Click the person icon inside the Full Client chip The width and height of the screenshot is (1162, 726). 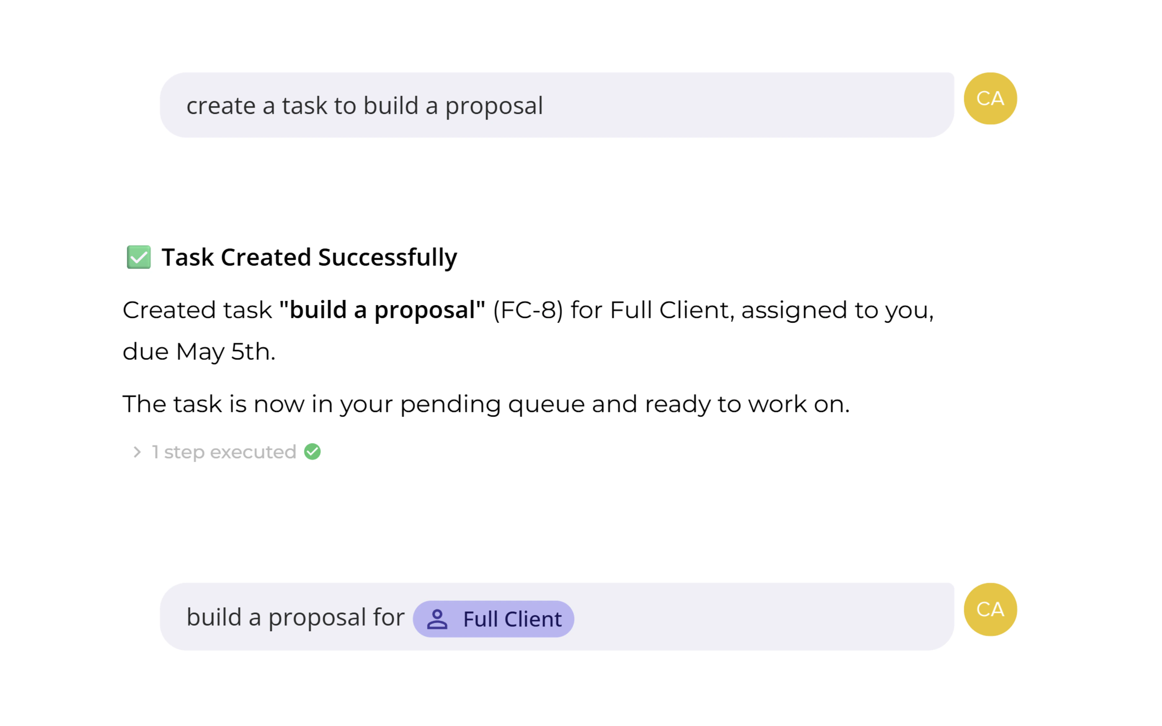coord(437,619)
